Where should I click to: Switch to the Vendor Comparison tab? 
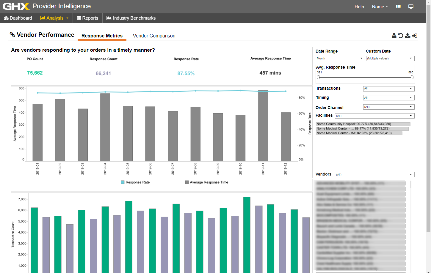point(154,36)
